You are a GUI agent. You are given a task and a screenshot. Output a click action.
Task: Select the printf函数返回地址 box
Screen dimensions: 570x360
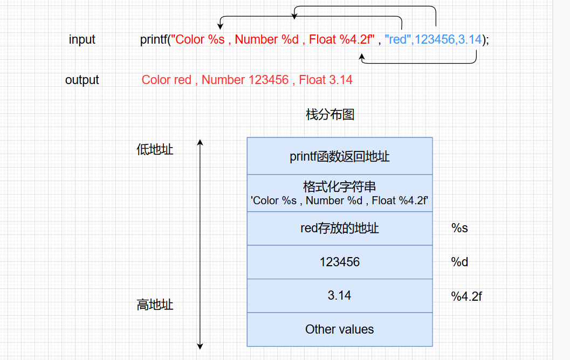pos(339,156)
